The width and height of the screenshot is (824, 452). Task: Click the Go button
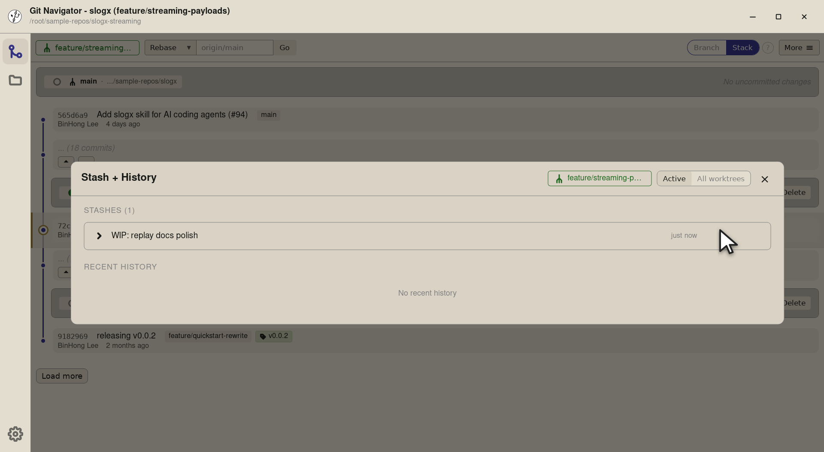(x=285, y=48)
